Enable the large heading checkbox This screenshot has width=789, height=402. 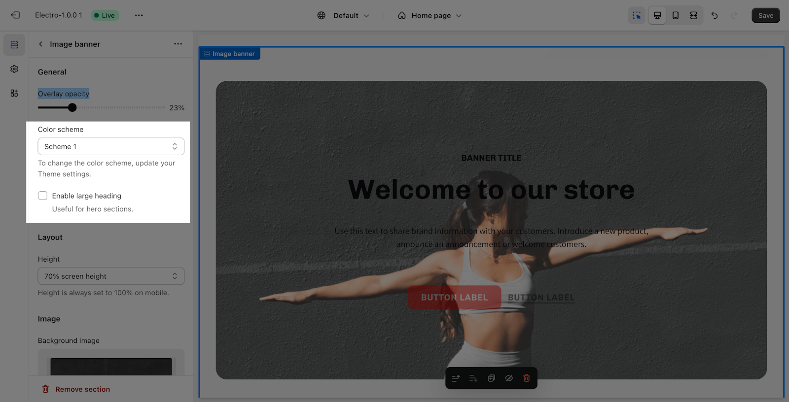tap(43, 196)
